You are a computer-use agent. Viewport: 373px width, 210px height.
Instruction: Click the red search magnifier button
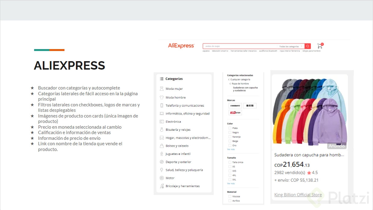click(x=308, y=46)
